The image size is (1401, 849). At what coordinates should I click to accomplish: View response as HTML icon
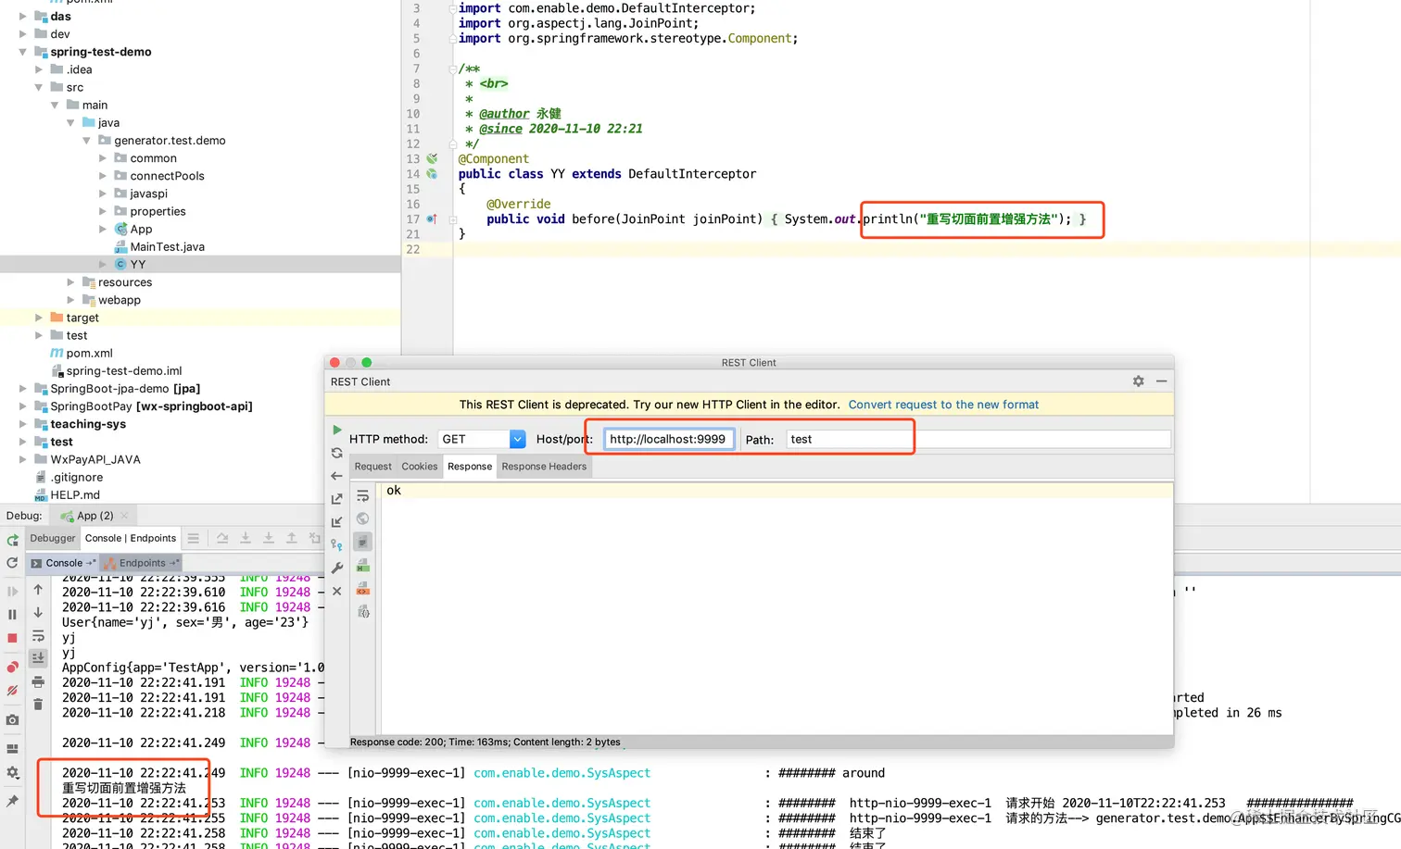(363, 565)
